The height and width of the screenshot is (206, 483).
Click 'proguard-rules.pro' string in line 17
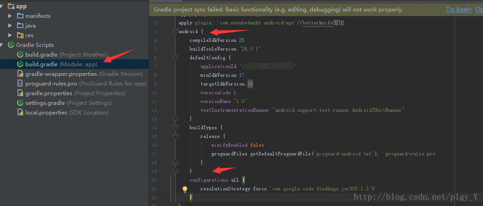pyautogui.click(x=410, y=154)
